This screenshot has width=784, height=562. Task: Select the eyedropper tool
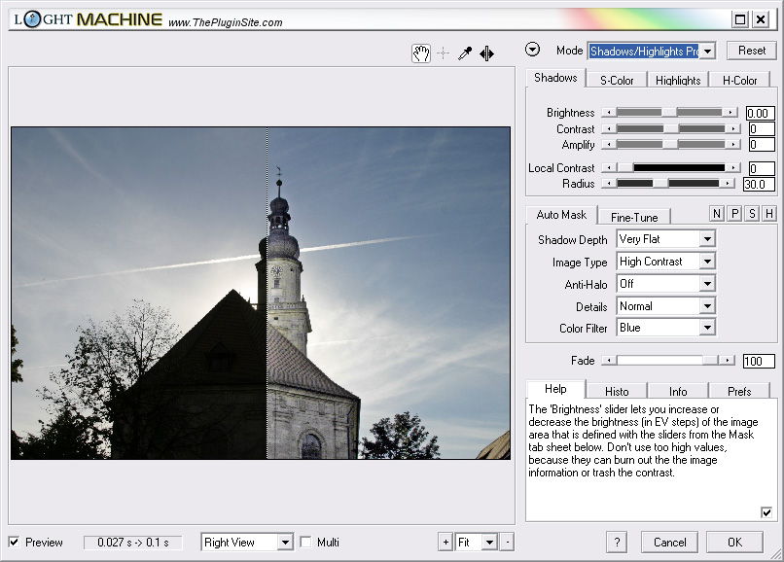click(x=465, y=53)
